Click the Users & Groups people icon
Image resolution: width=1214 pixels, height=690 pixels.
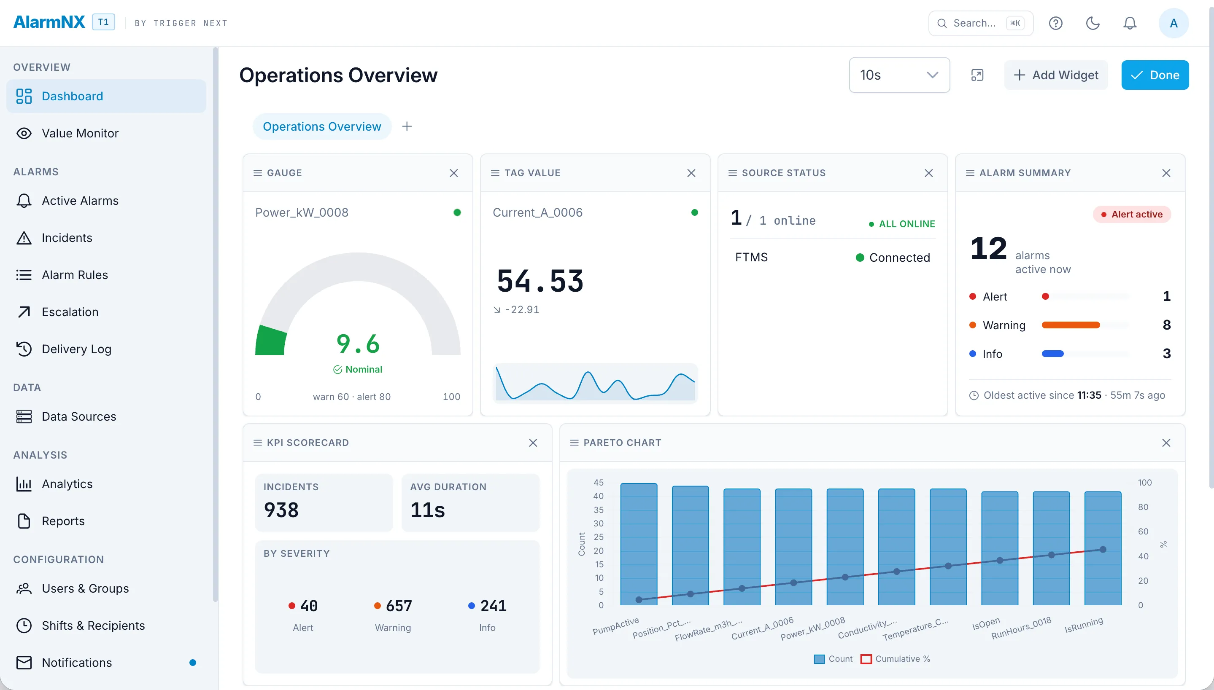click(24, 588)
